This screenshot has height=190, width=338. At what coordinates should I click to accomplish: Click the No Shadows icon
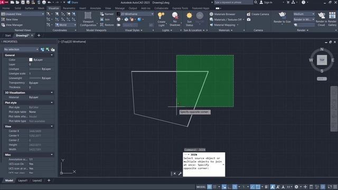(x=175, y=15)
